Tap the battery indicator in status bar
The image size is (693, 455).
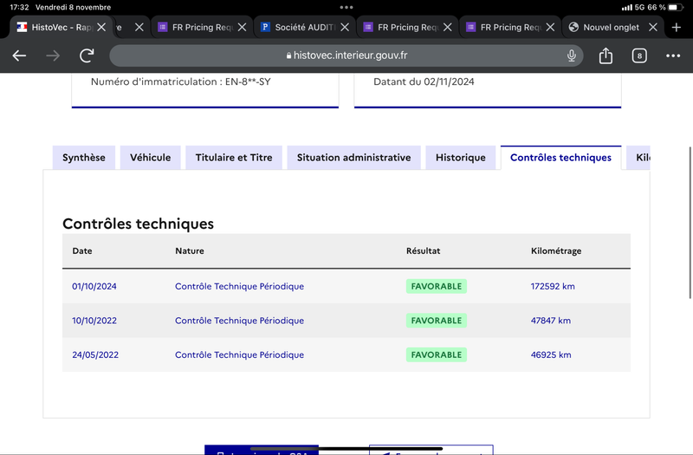click(675, 7)
